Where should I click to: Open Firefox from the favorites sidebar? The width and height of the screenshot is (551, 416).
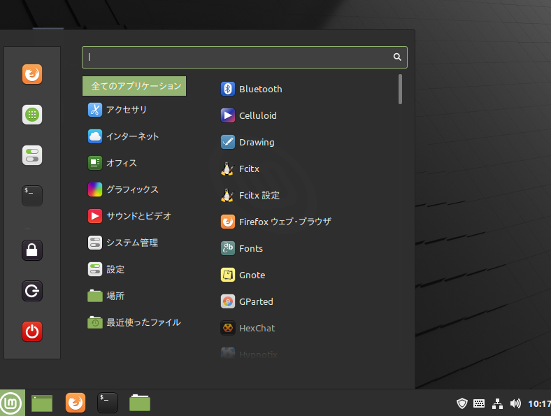(x=32, y=74)
